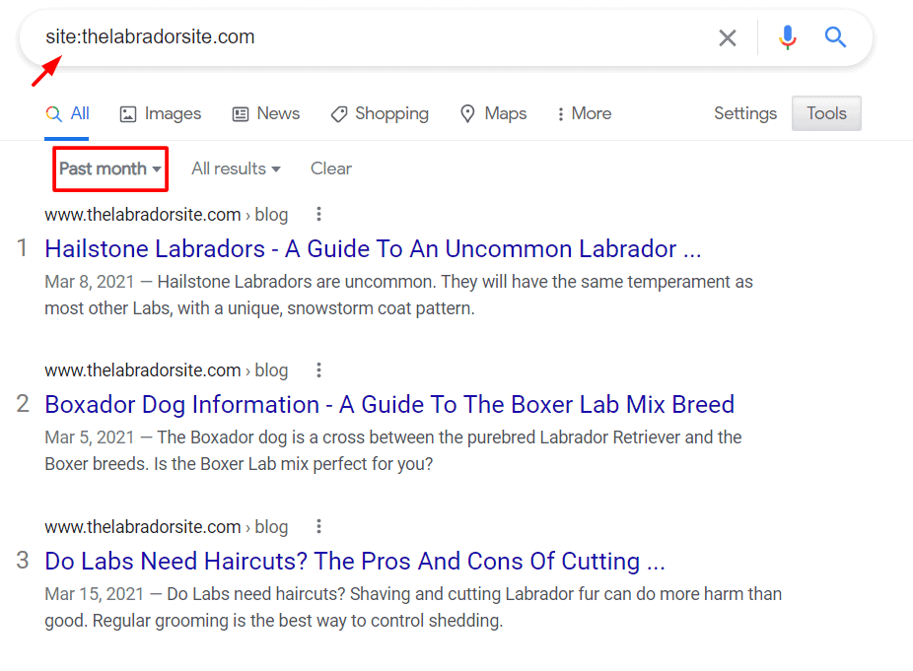
Task: Click the camera icon on the Images tab
Action: (x=127, y=113)
